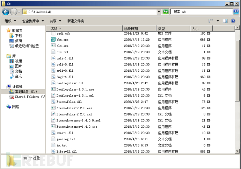Select the Eternalblue-2.2.0.exe file icon

pos(53,108)
